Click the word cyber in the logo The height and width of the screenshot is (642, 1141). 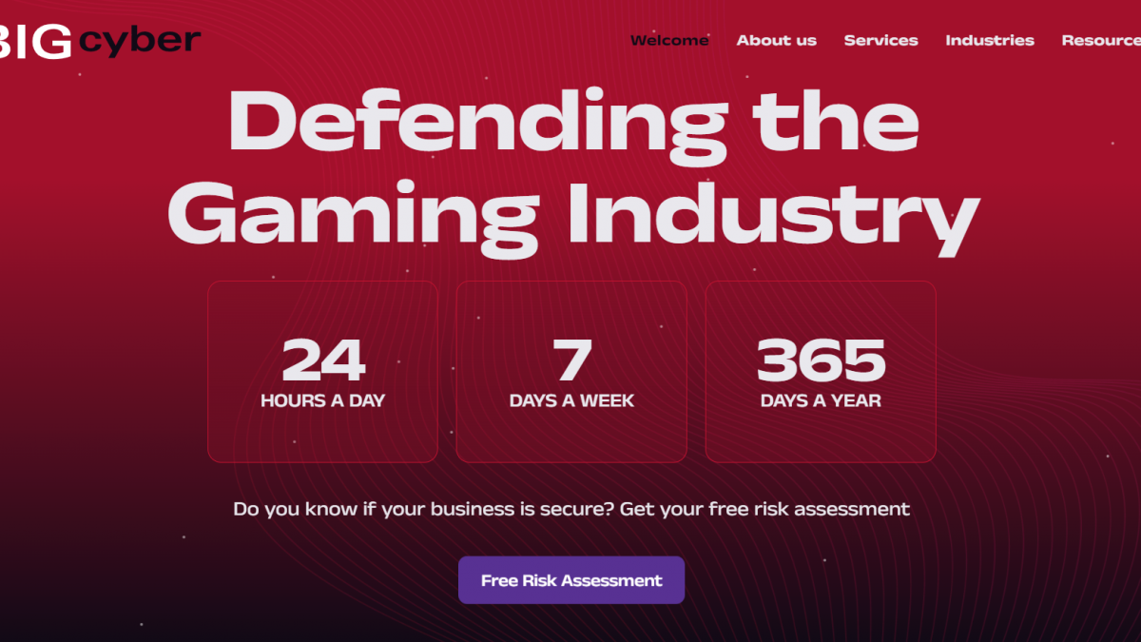click(x=141, y=41)
